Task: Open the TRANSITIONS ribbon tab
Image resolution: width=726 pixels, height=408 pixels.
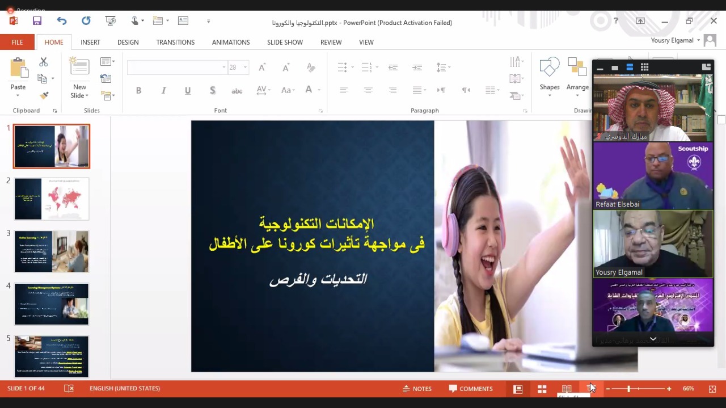Action: tap(175, 43)
